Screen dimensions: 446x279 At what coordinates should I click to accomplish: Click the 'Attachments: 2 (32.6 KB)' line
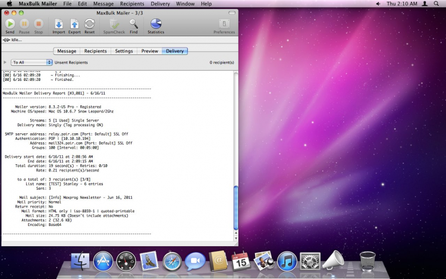tap(46, 220)
